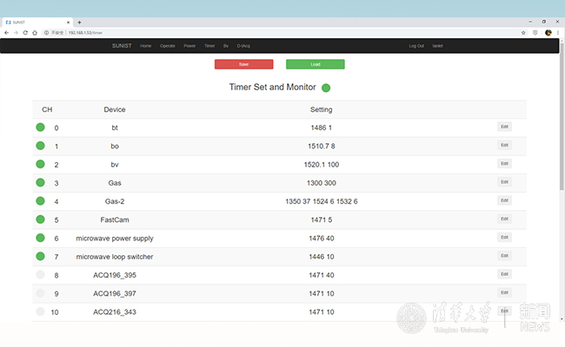The width and height of the screenshot is (565, 347).
Task: Open a new browser tab with plus icon
Action: [x=79, y=22]
